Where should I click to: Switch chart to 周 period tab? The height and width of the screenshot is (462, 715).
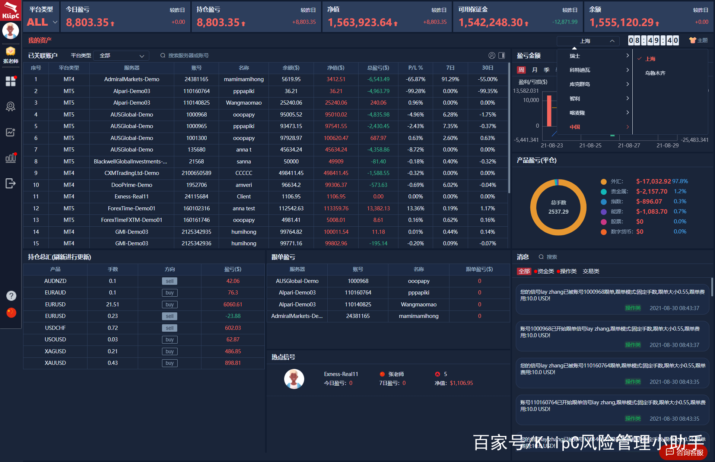521,70
